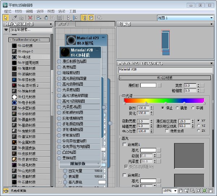
Task: Open the 模式 menu
Action: coord(8,11)
